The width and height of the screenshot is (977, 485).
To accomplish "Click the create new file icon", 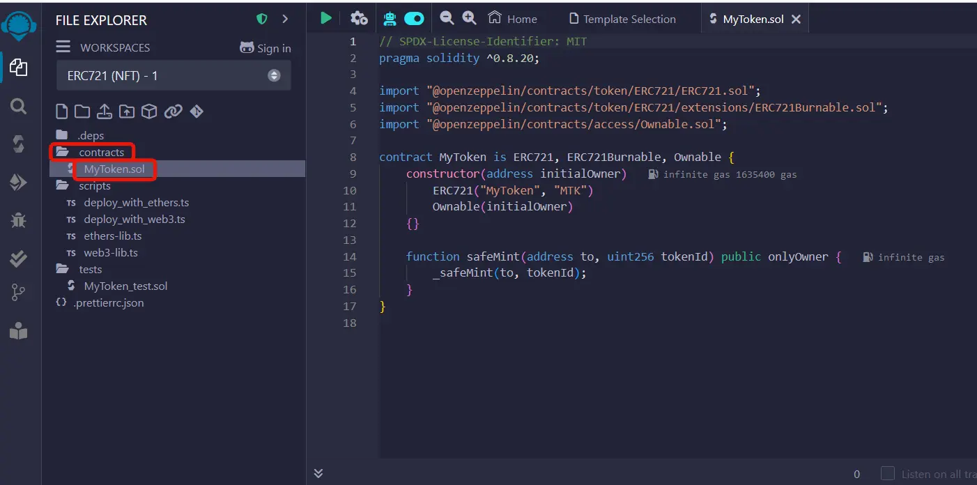I will (x=62, y=111).
